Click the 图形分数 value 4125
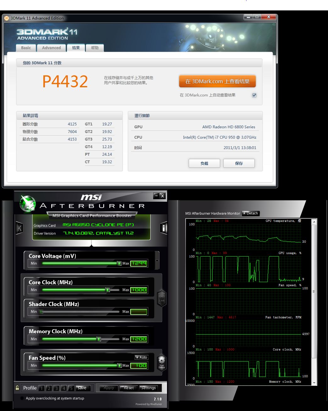This screenshot has height=411, width=328. 72,124
